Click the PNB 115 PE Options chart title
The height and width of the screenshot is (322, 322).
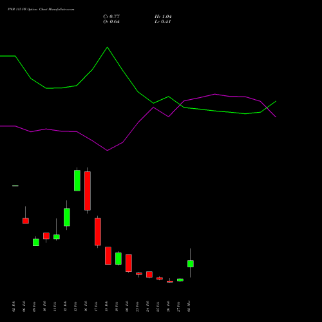(x=41, y=10)
